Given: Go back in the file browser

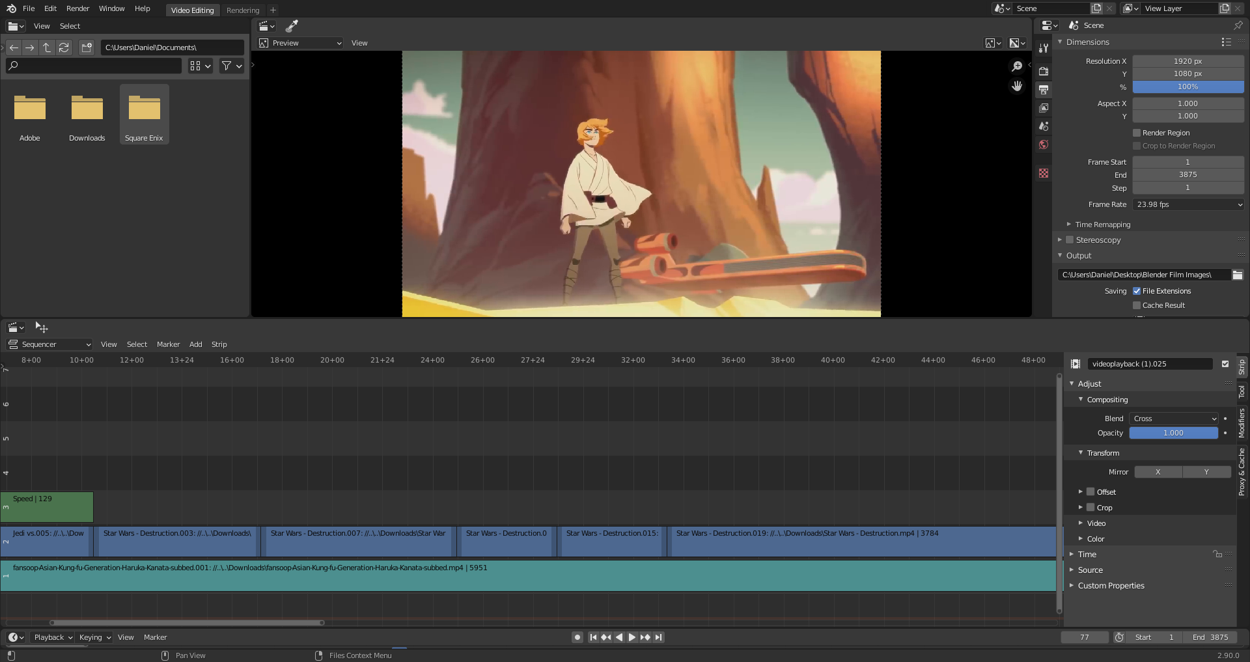Looking at the screenshot, I should (x=14, y=48).
